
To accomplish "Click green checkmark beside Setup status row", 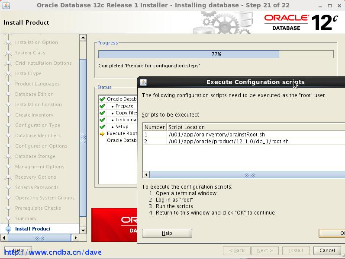I will pos(102,127).
